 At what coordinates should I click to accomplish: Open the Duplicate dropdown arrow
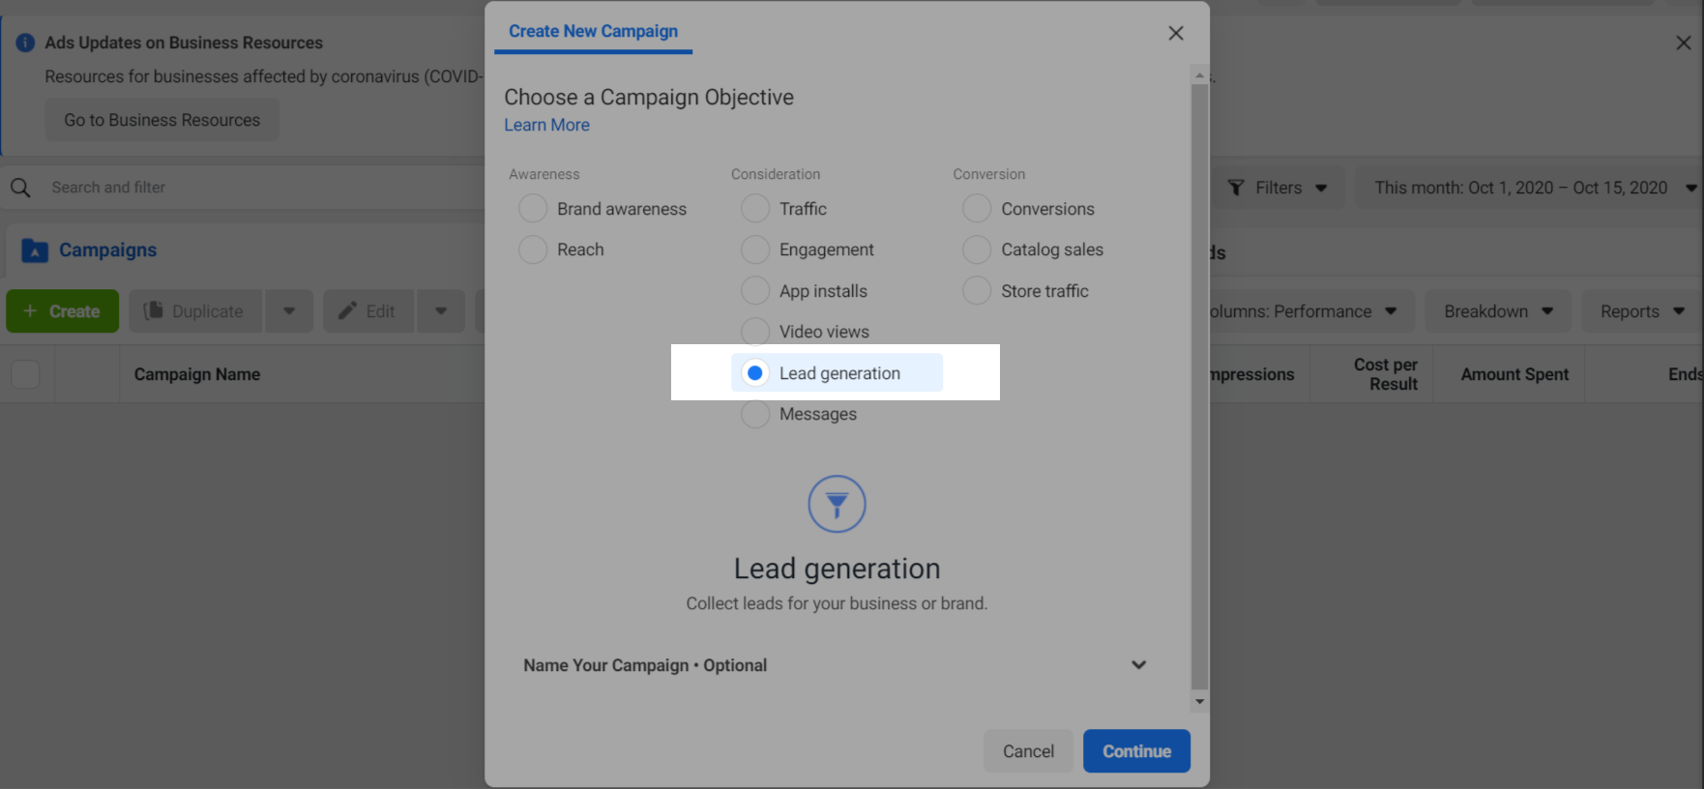click(289, 311)
